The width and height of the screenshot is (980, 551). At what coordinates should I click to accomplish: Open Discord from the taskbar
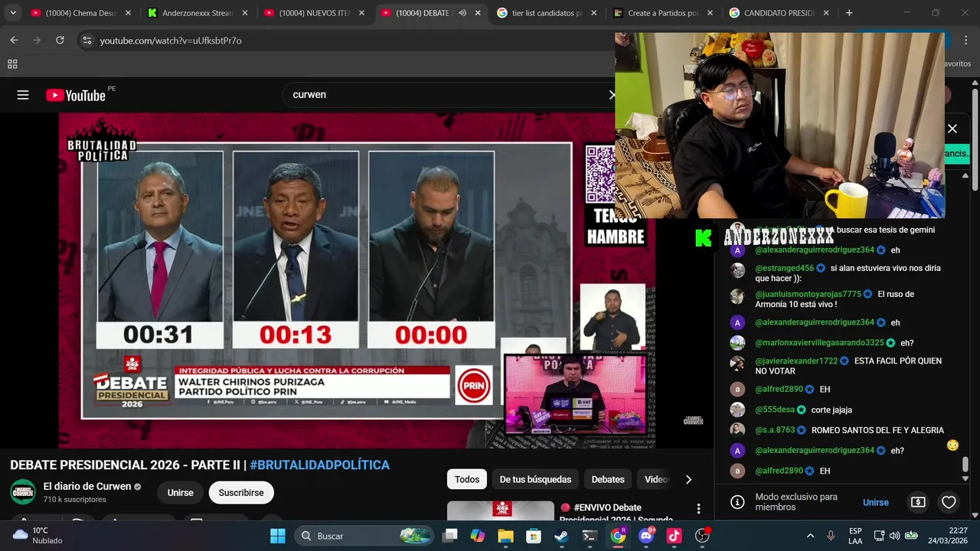(646, 536)
